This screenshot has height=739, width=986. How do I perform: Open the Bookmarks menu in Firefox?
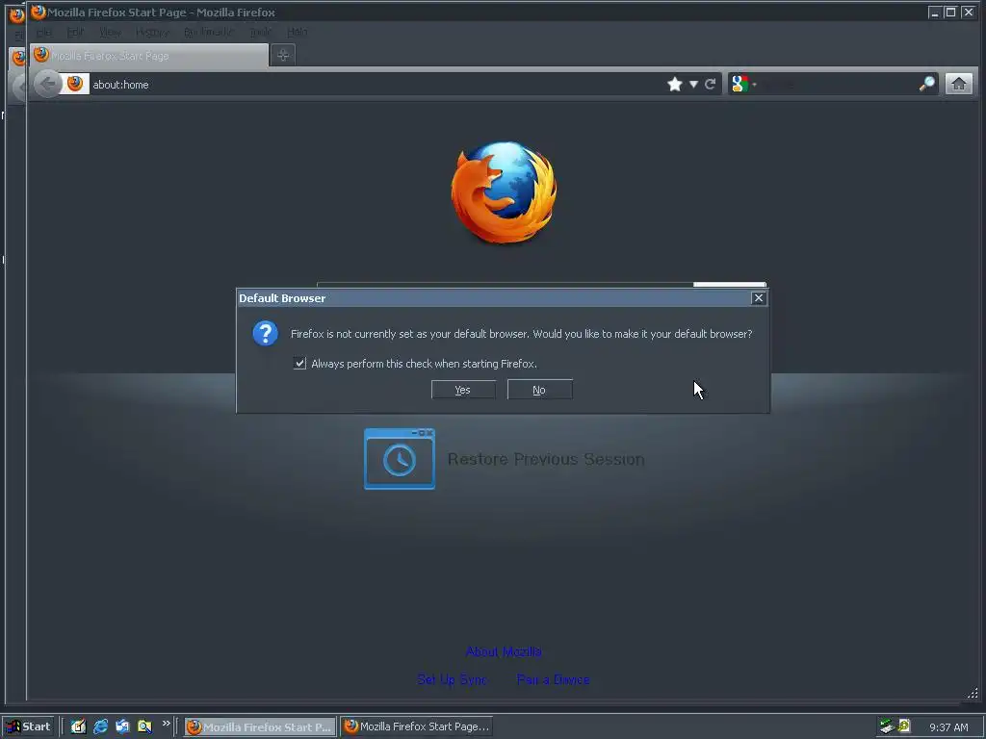coord(209,32)
